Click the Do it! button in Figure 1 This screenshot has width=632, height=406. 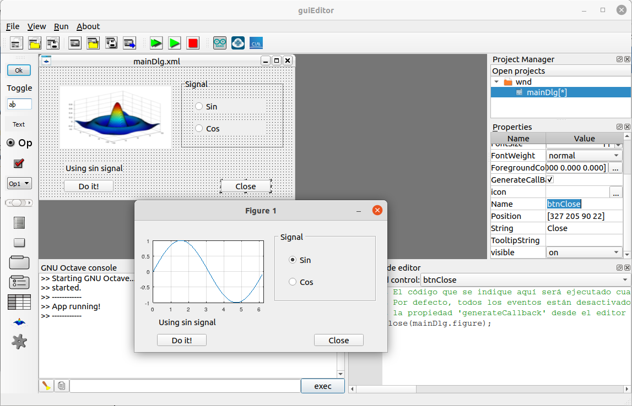click(x=182, y=340)
